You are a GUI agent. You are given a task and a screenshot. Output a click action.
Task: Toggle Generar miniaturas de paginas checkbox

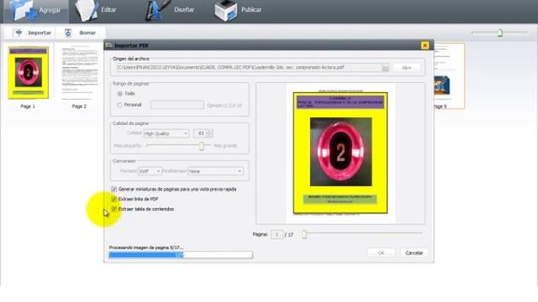click(114, 189)
